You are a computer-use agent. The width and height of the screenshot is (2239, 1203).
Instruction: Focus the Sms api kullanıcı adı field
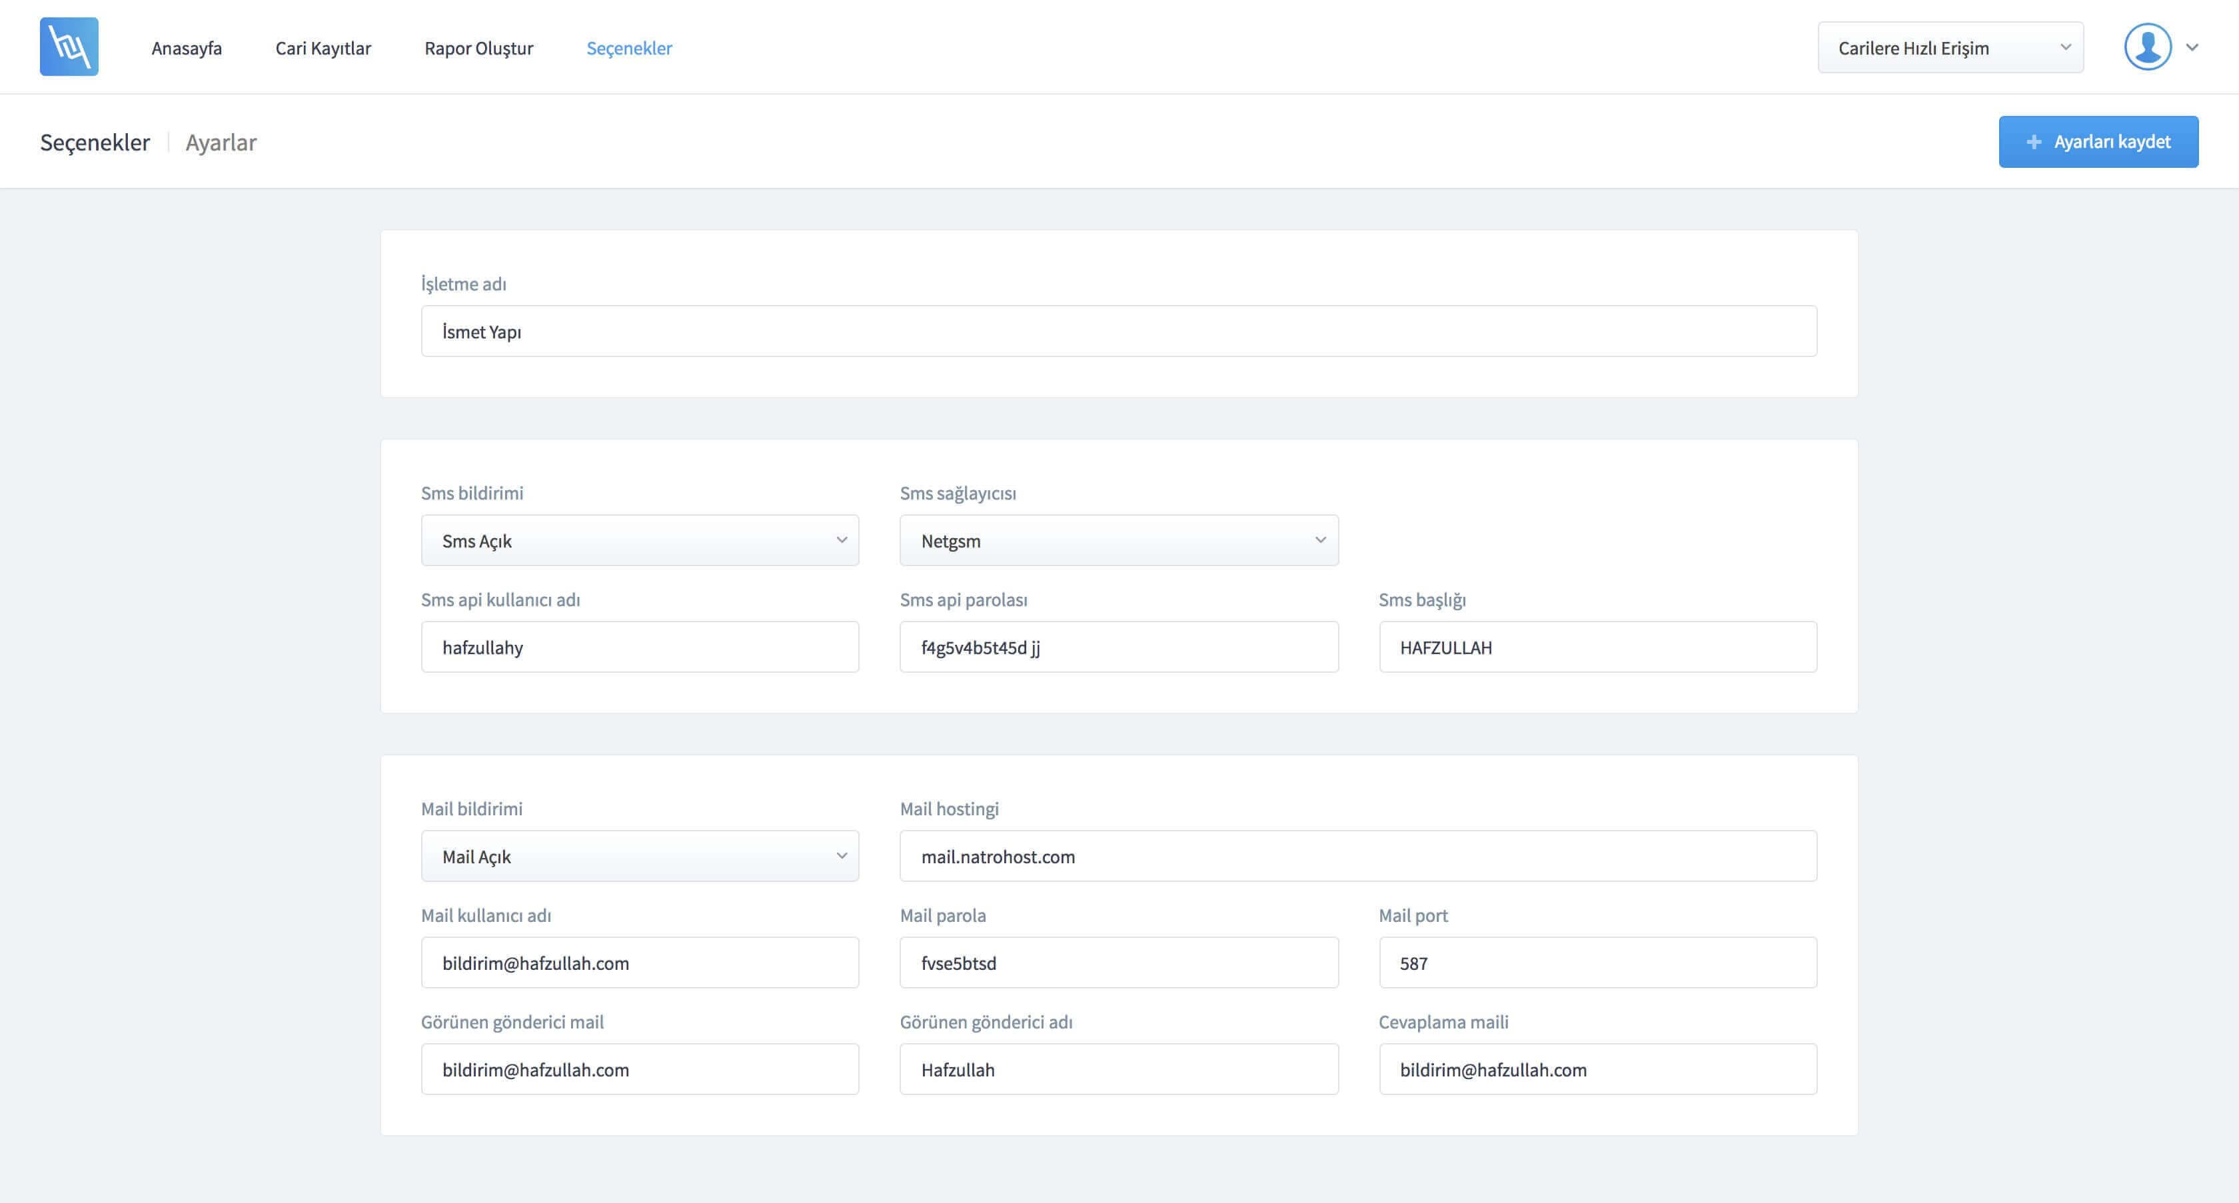(x=640, y=647)
